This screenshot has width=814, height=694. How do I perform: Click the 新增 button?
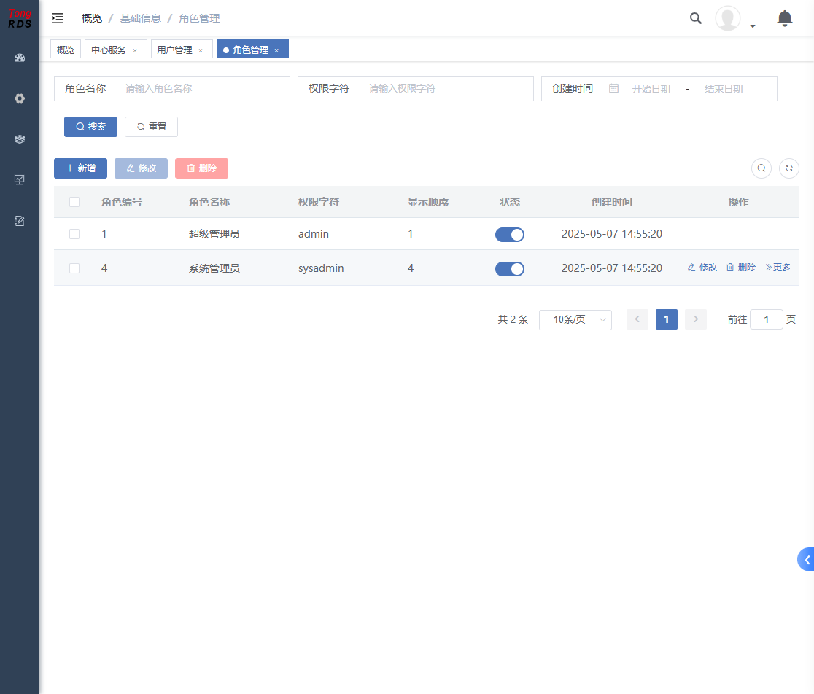tap(80, 168)
